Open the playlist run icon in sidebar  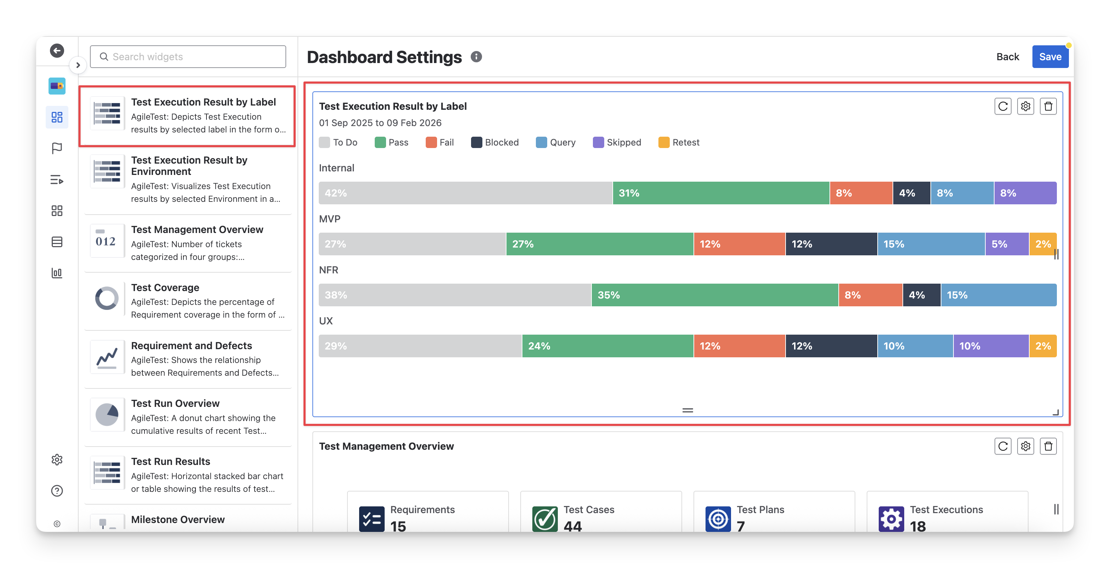point(57,180)
